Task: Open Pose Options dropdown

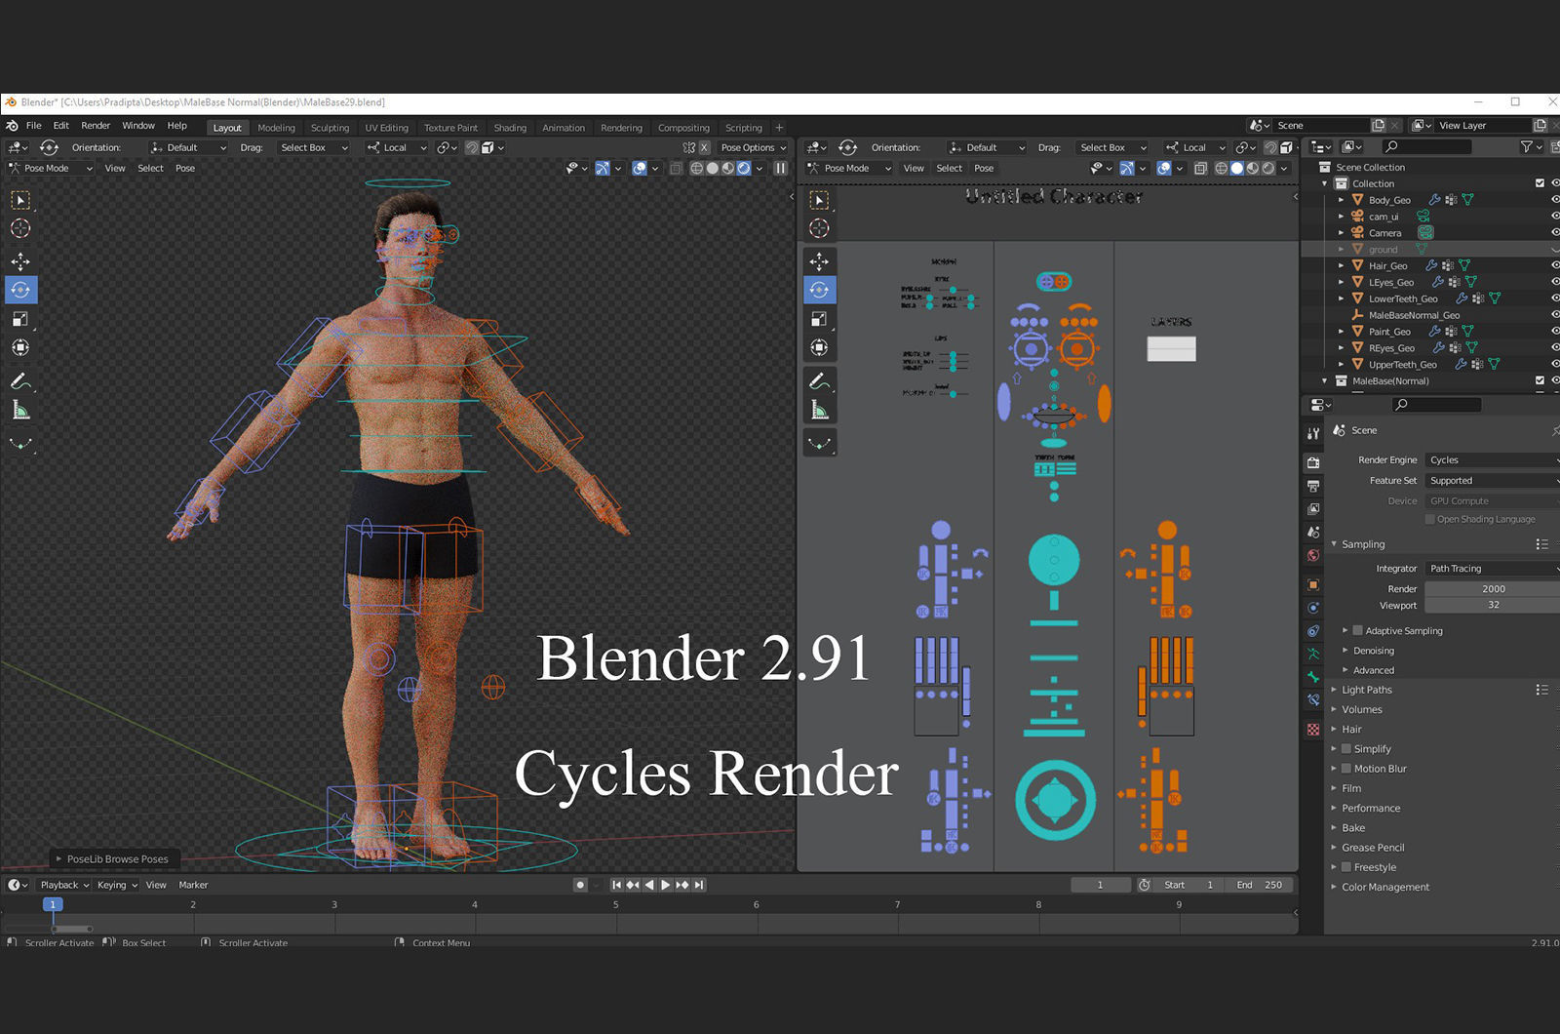Action: click(x=753, y=147)
